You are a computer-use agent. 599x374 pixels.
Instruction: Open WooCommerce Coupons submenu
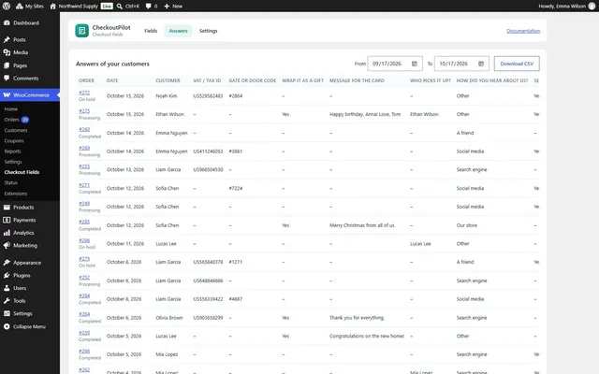14,141
